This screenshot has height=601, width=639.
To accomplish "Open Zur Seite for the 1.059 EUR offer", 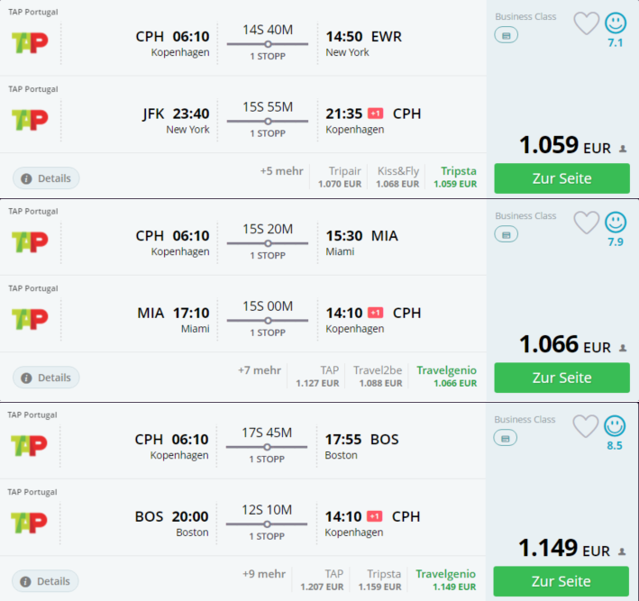I will pyautogui.click(x=562, y=178).
